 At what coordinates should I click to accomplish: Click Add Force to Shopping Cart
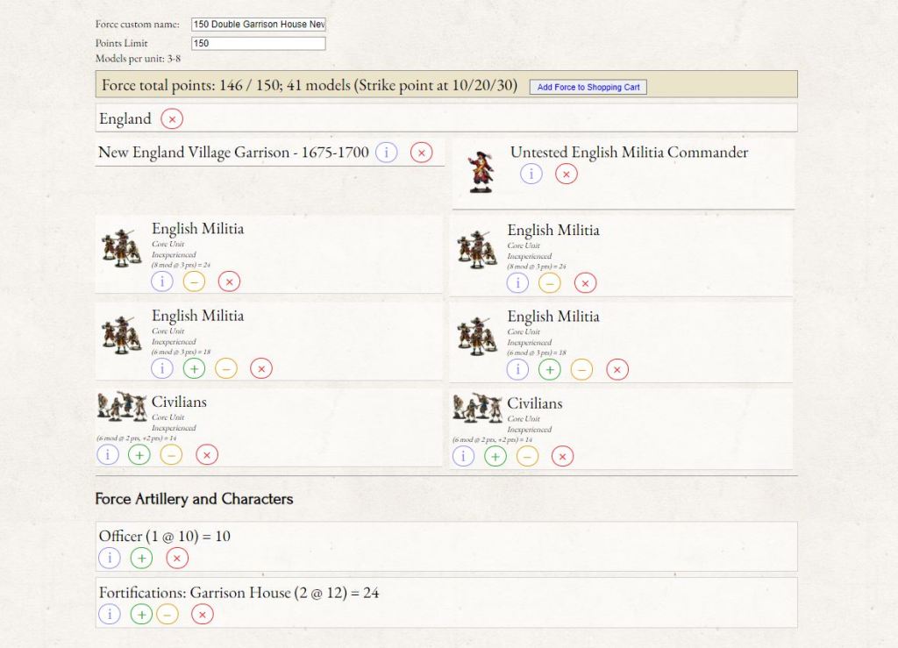[588, 88]
